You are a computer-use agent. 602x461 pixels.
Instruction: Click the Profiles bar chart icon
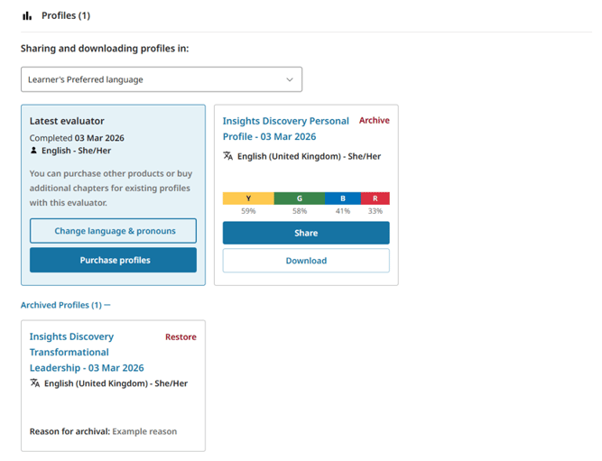click(27, 15)
